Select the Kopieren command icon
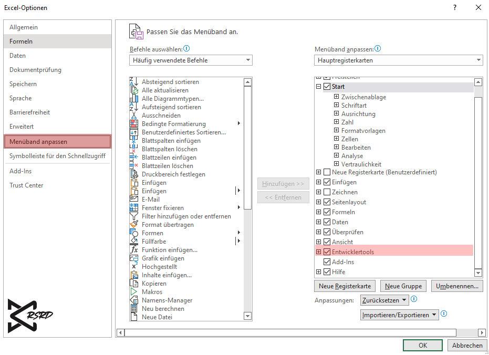The width and height of the screenshot is (489, 355). coord(133,284)
